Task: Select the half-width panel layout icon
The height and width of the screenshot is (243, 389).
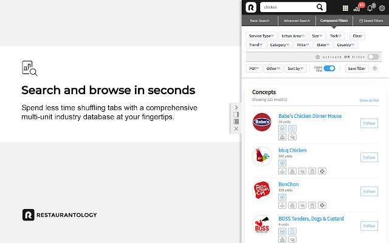Action: pos(236,115)
